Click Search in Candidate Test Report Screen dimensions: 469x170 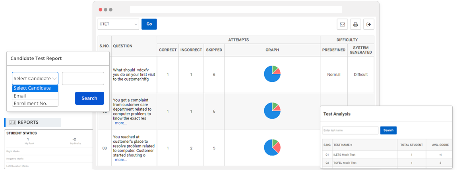coord(89,98)
